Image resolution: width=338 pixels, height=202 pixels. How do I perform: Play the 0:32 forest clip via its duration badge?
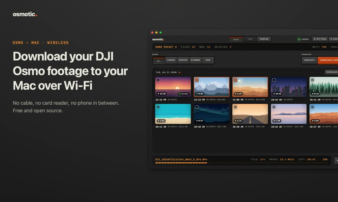(315, 94)
